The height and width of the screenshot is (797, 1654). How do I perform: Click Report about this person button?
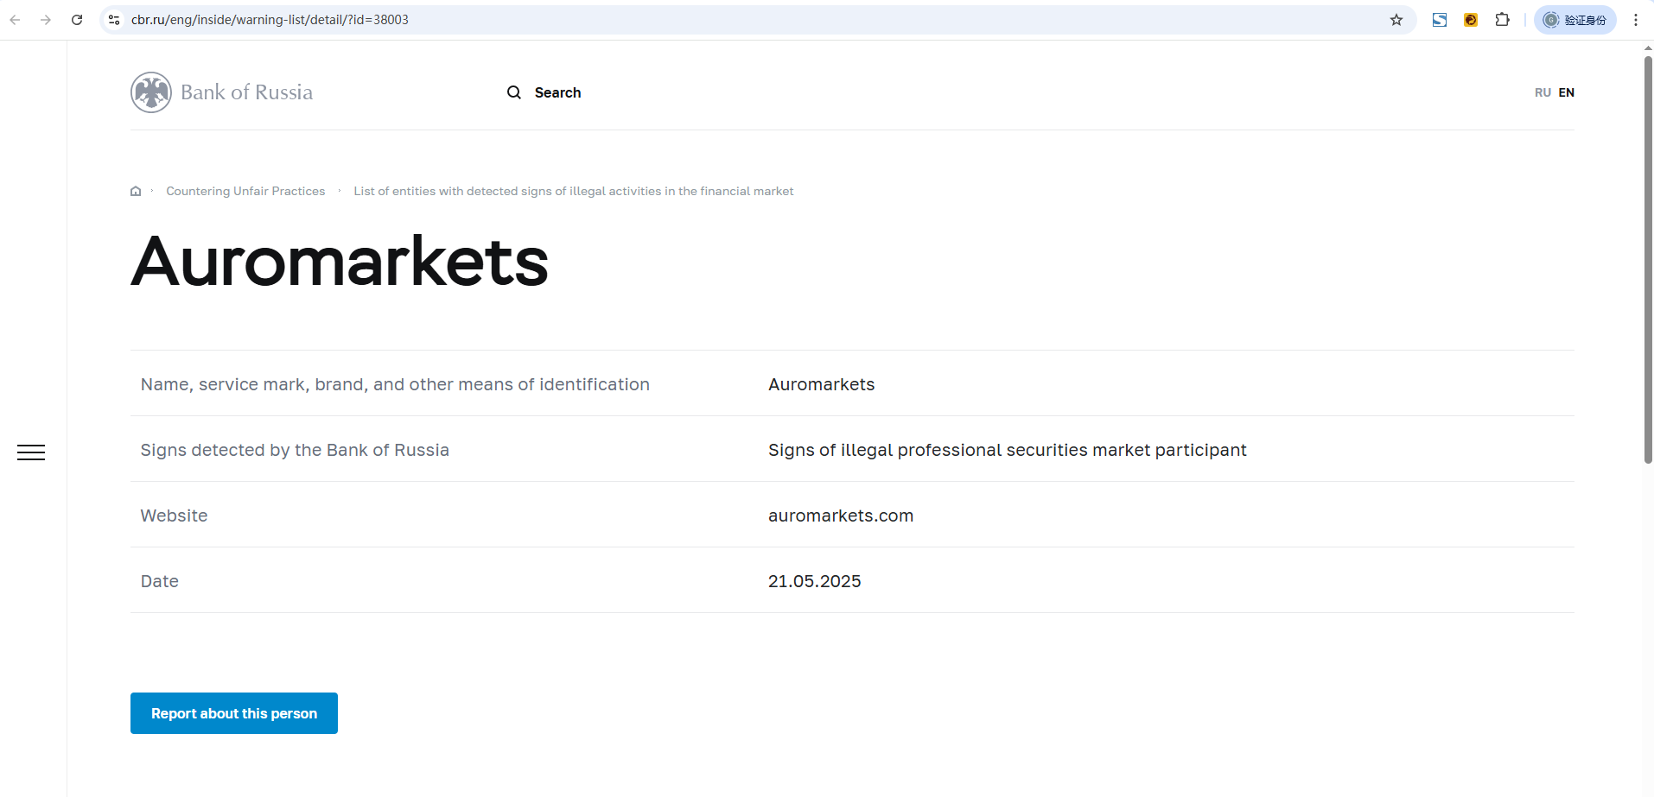tap(234, 713)
